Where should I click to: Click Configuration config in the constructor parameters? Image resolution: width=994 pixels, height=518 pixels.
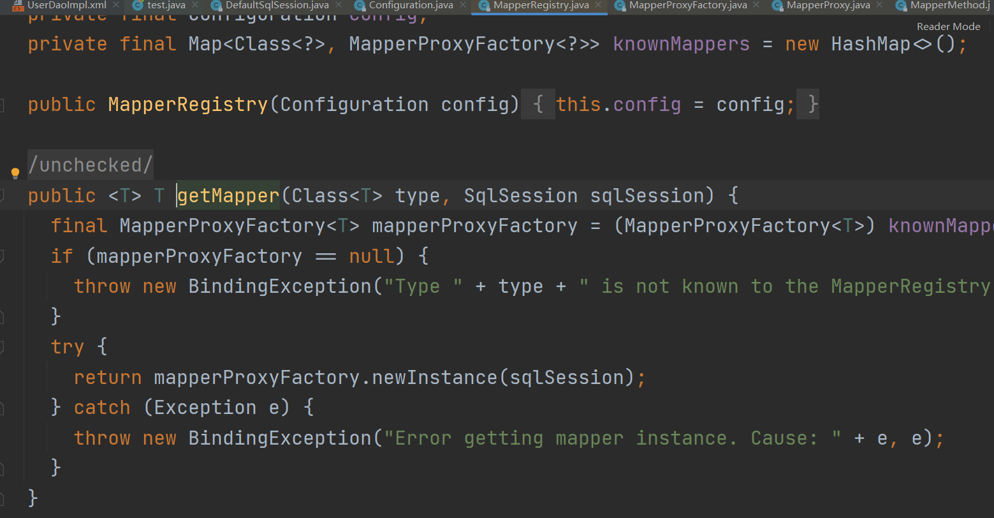(394, 105)
